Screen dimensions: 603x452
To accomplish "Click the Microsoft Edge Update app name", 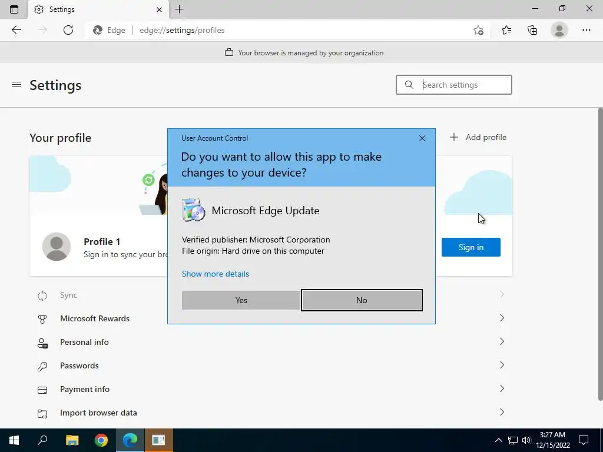I will coord(266,211).
